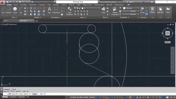
Task: Click the Rectangular Array icon
Action: click(x=38, y=14)
